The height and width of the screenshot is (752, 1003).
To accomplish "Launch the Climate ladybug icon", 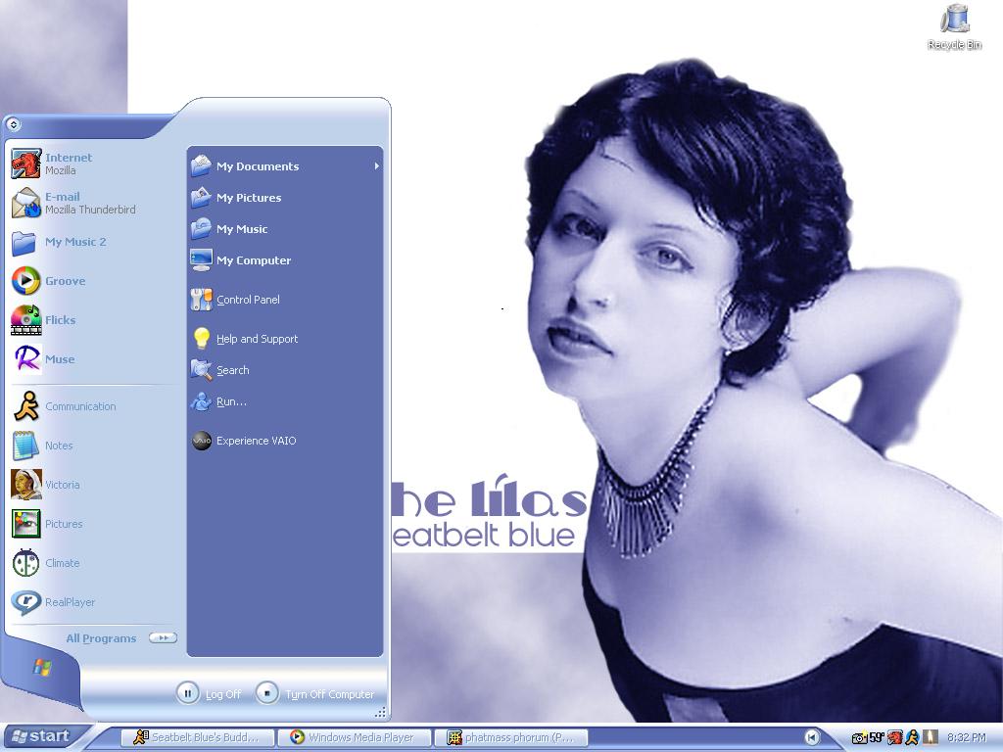I will [x=26, y=563].
